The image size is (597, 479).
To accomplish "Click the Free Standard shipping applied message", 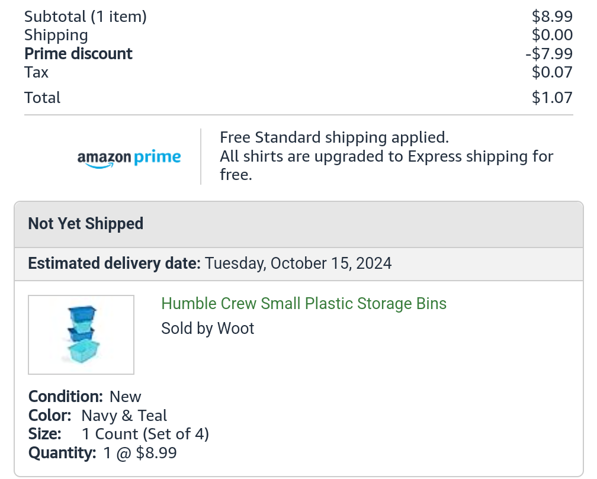I will (334, 138).
